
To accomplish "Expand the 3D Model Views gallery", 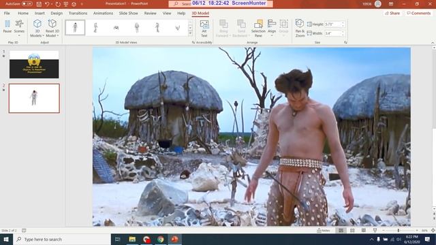I will (191, 33).
